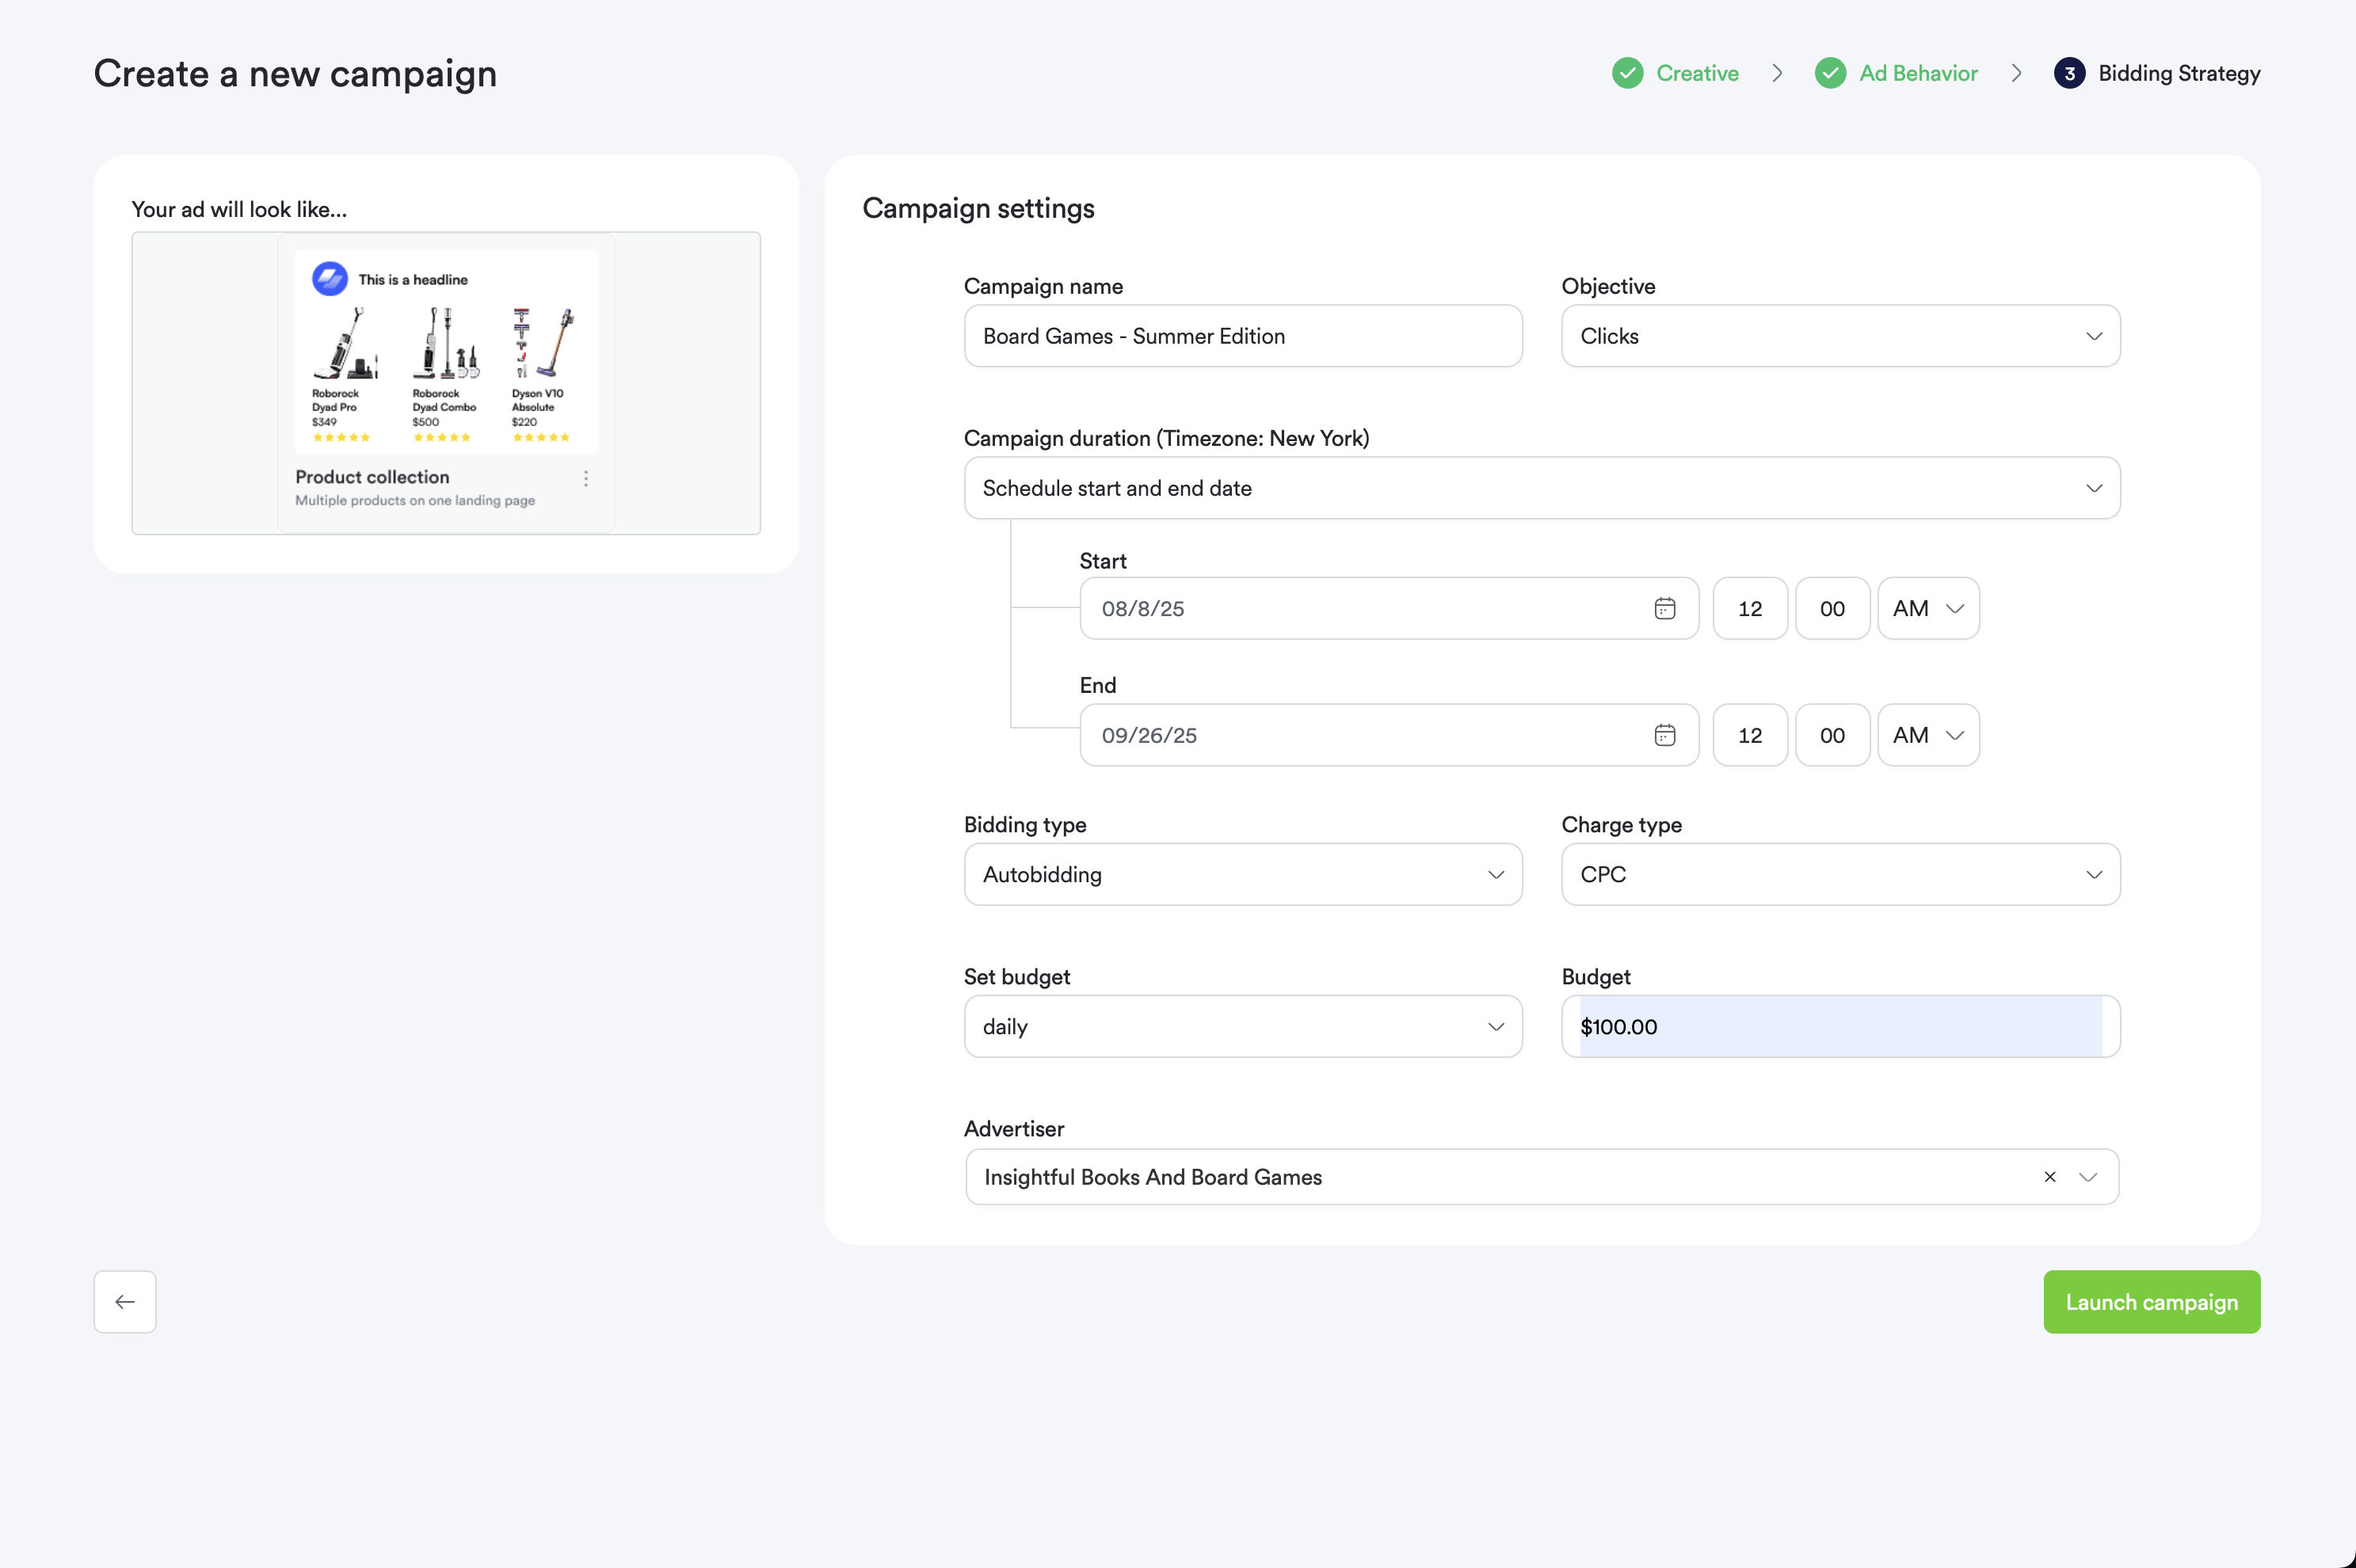Click the End hour field

[1750, 735]
